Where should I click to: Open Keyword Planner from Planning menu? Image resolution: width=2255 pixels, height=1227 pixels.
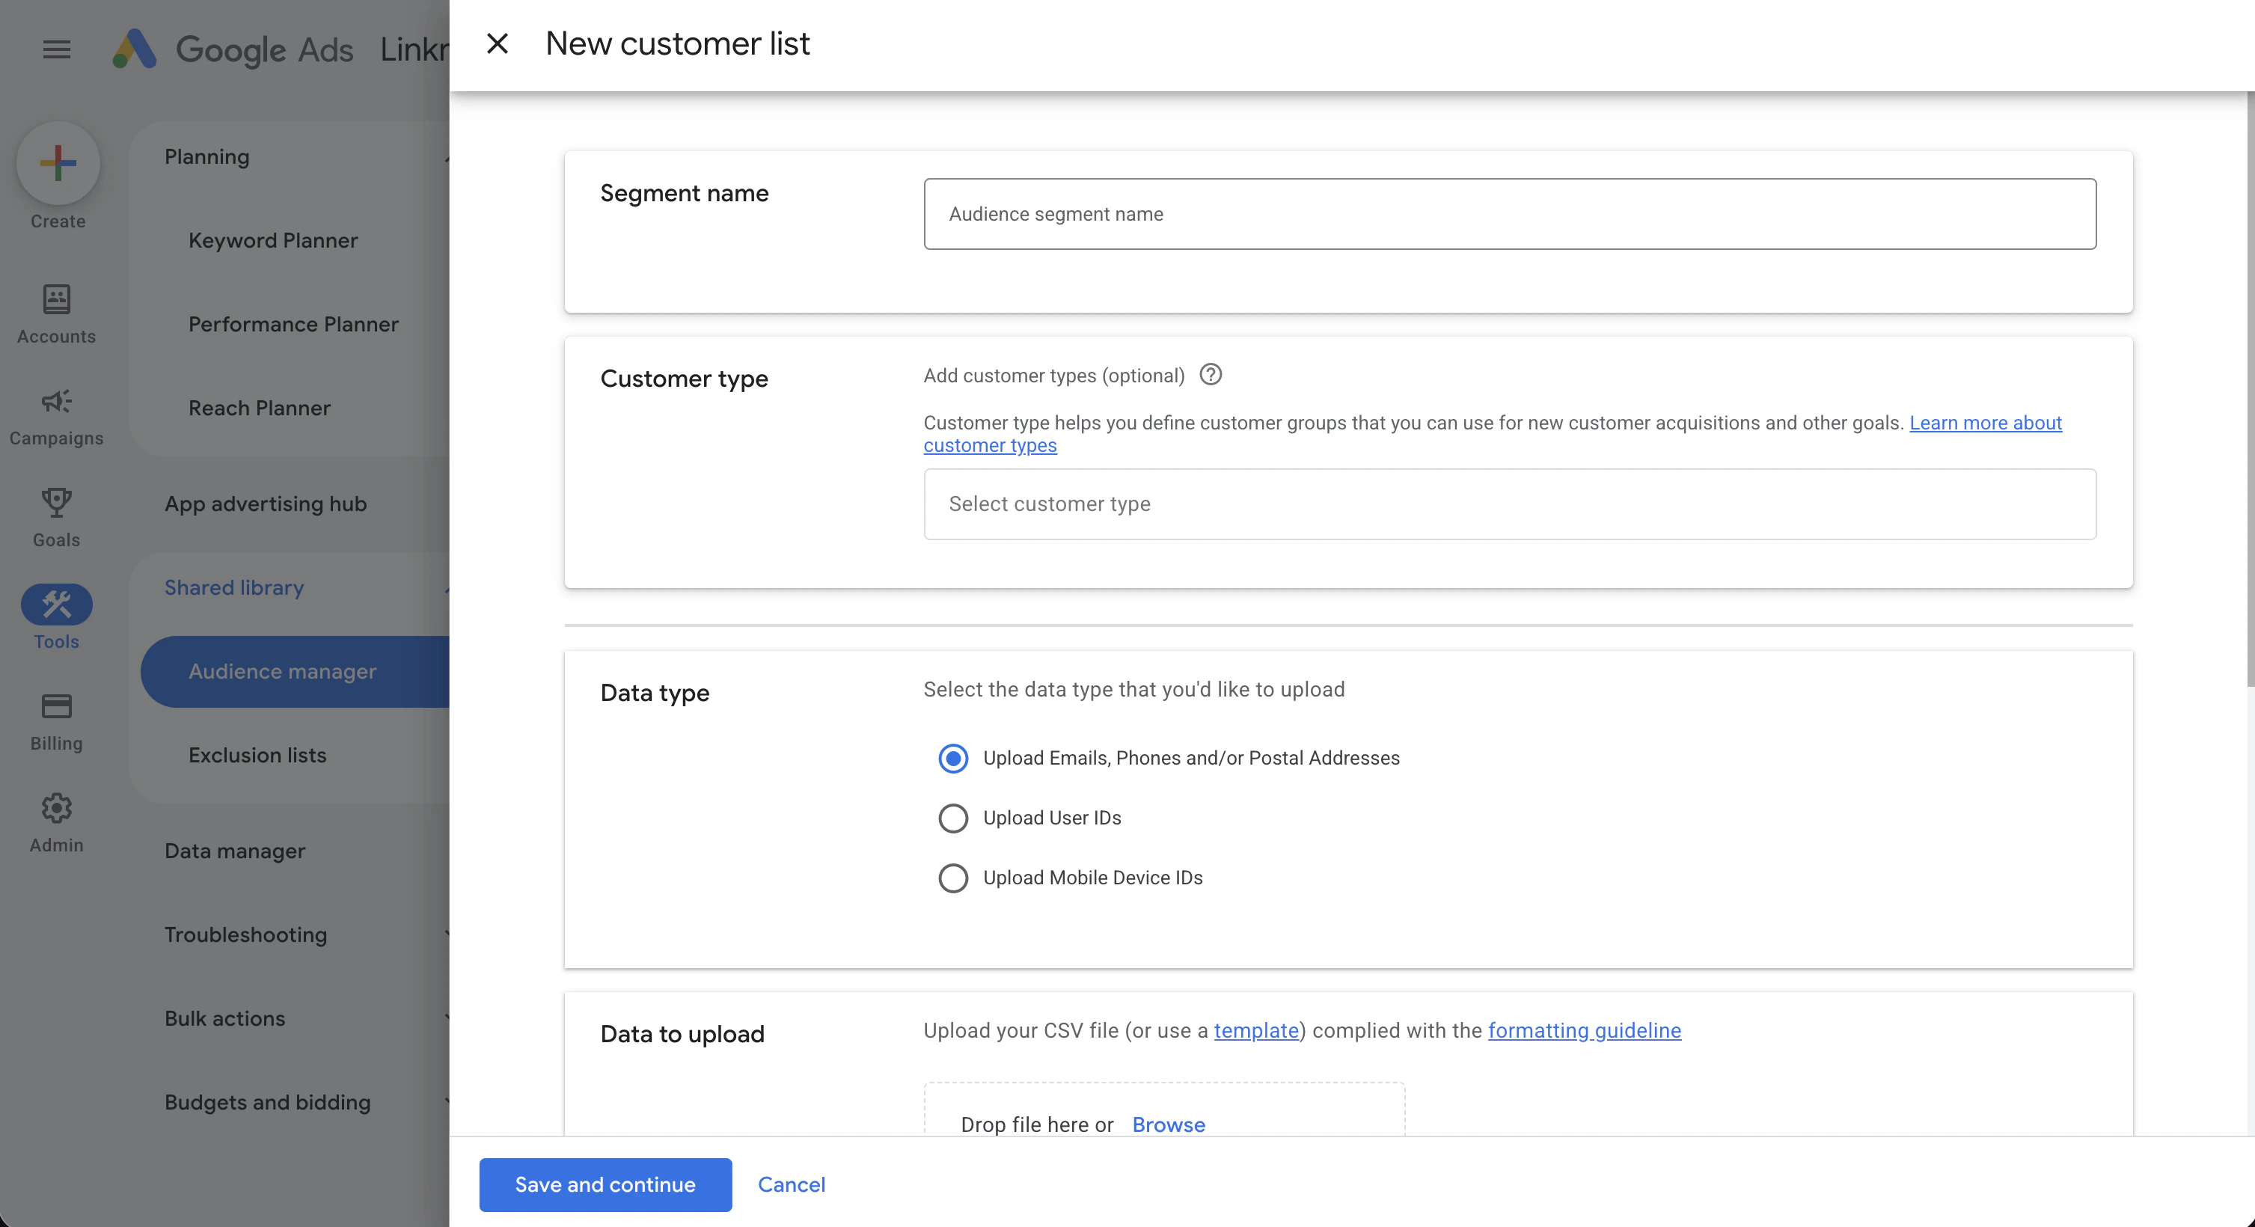click(x=273, y=240)
